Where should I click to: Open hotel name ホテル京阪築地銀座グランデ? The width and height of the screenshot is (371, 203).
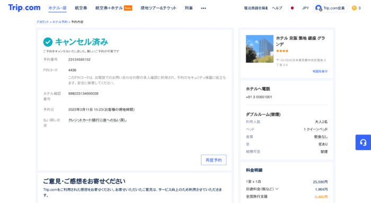(301, 41)
